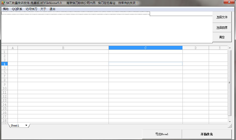Click the 清空 button

point(222,37)
